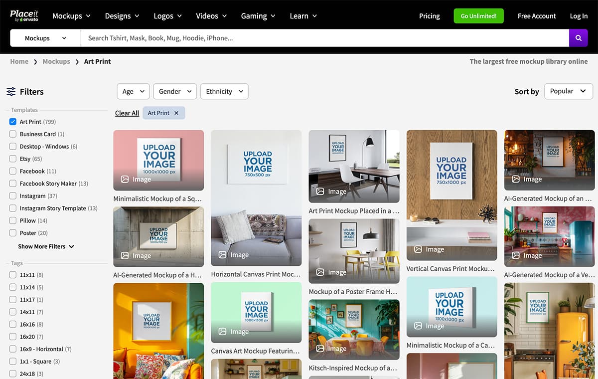Click the Filters sliders icon
The image size is (598, 379).
tap(11, 91)
